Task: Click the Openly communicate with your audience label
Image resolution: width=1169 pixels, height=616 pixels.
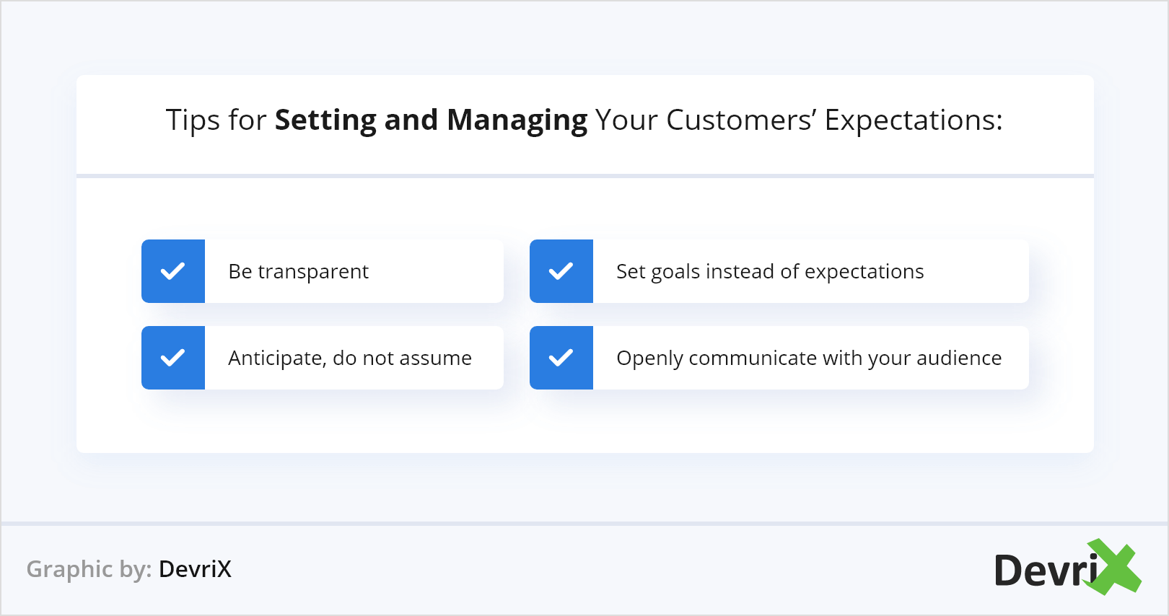Action: [809, 358]
